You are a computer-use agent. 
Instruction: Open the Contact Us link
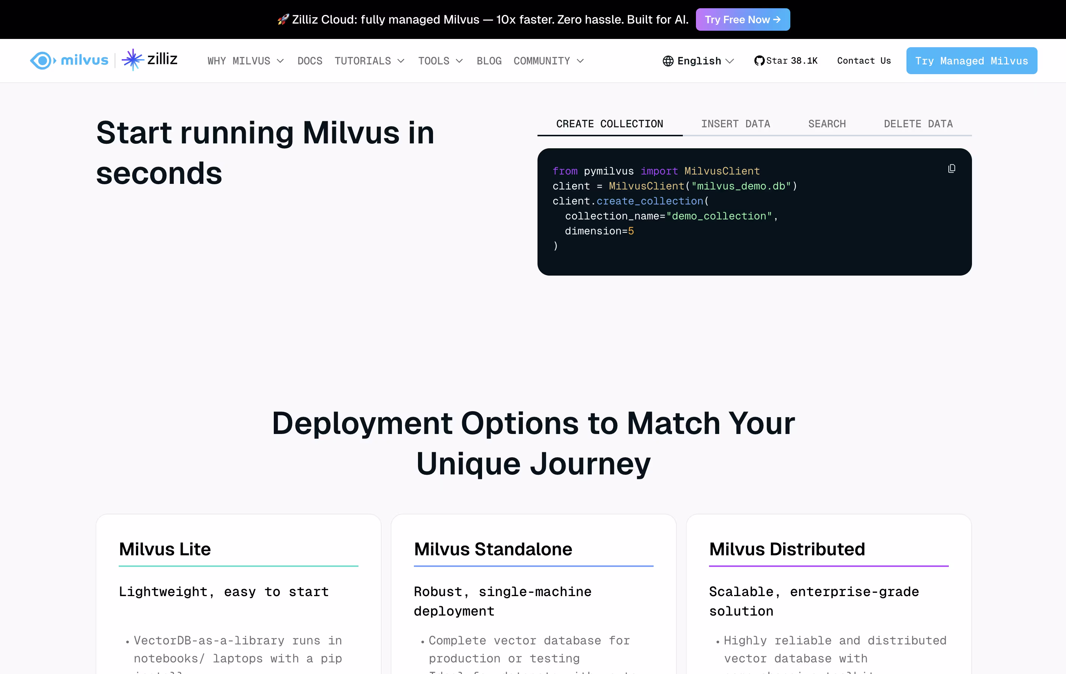click(x=863, y=61)
